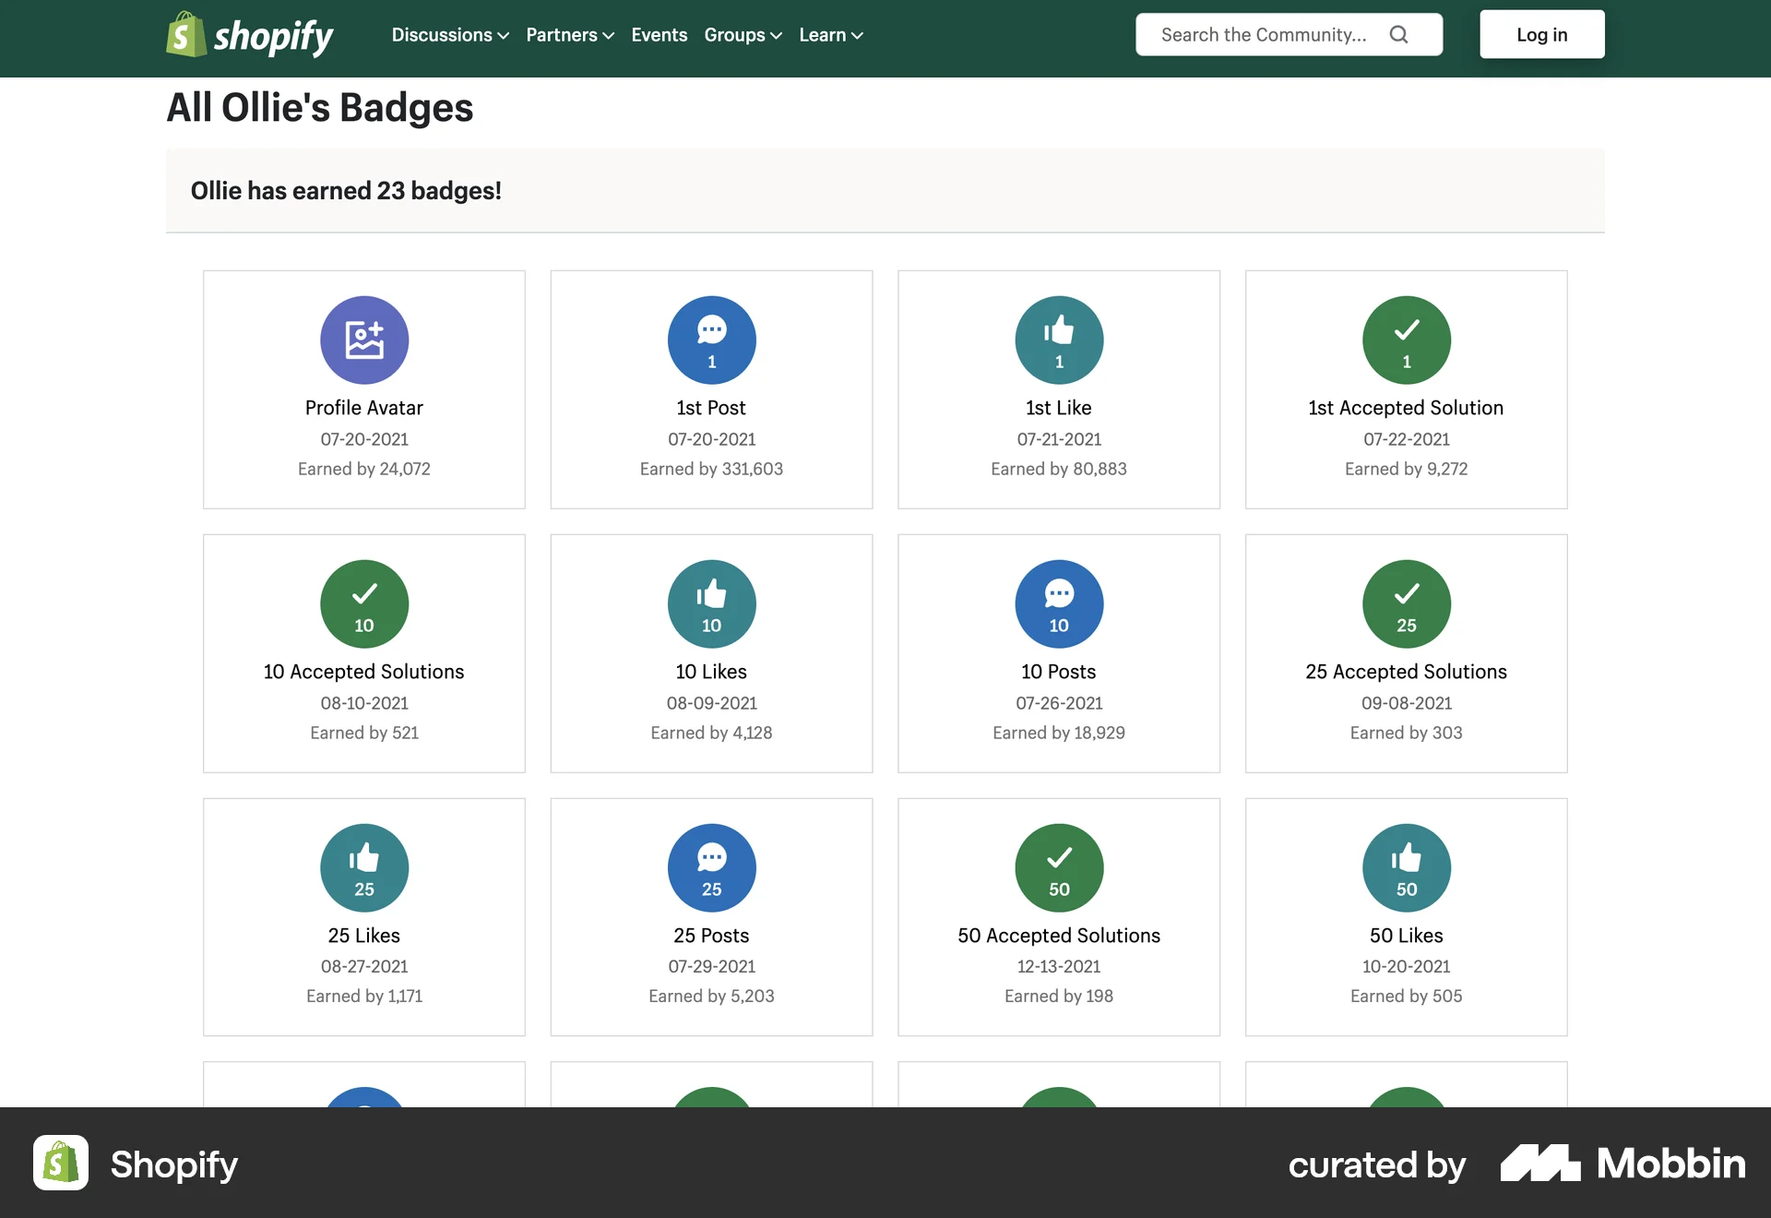The width and height of the screenshot is (1771, 1218).
Task: Open the Learn menu
Action: click(829, 35)
